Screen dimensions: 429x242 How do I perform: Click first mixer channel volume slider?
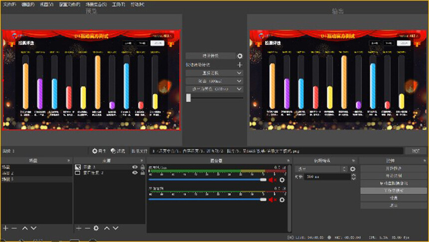click(208, 180)
